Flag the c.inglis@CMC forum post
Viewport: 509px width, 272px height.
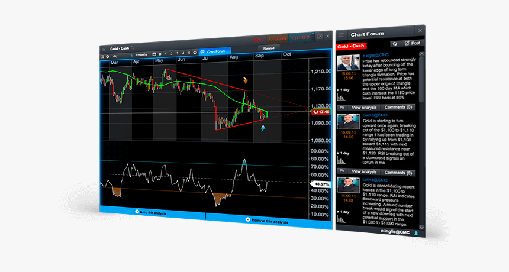[x=342, y=108]
